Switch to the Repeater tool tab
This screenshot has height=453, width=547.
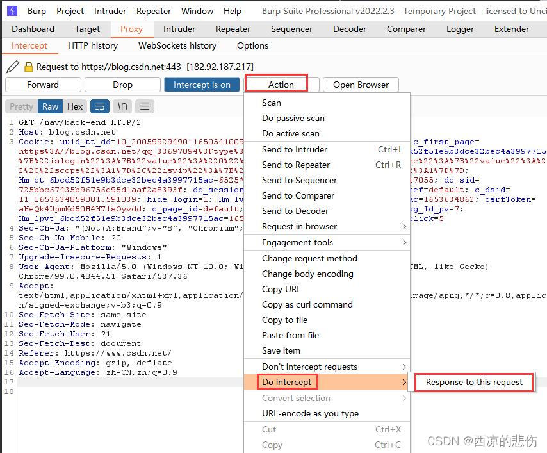point(233,29)
